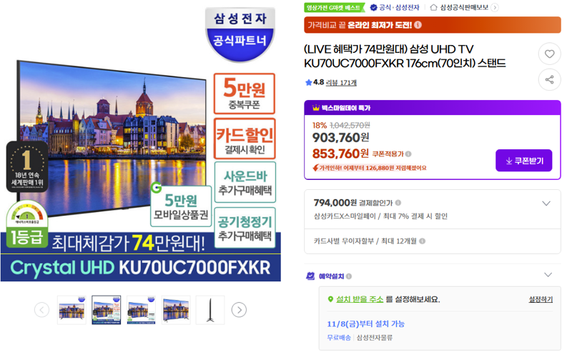Viewport: 572px width, 352px height.
Task: Open info icon beside 카드사별 무이자할부
Action: tap(422, 241)
